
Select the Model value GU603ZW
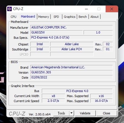pyautogui.click(x=57, y=32)
